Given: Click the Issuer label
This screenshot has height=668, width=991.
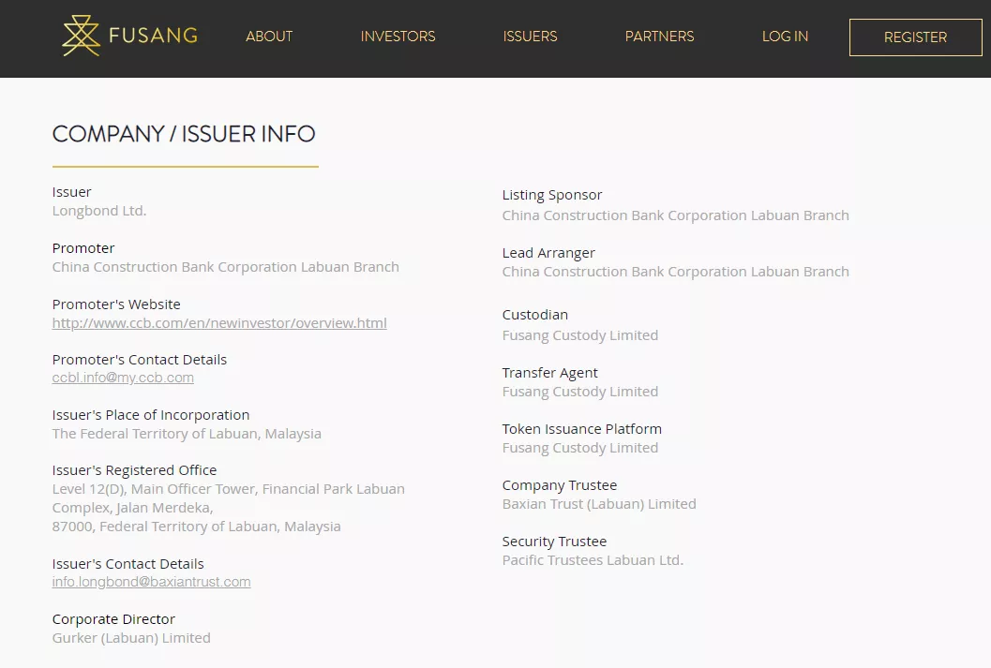Looking at the screenshot, I should (71, 192).
